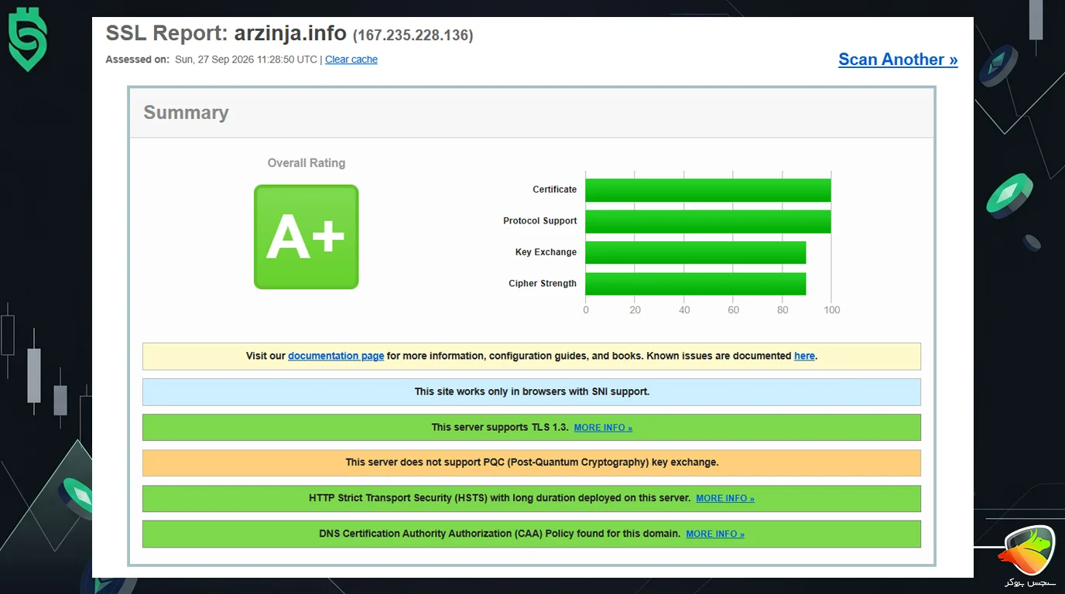This screenshot has height=594, width=1065.
Task: Open MORE INFO for the CAA policy notice
Action: click(x=715, y=534)
